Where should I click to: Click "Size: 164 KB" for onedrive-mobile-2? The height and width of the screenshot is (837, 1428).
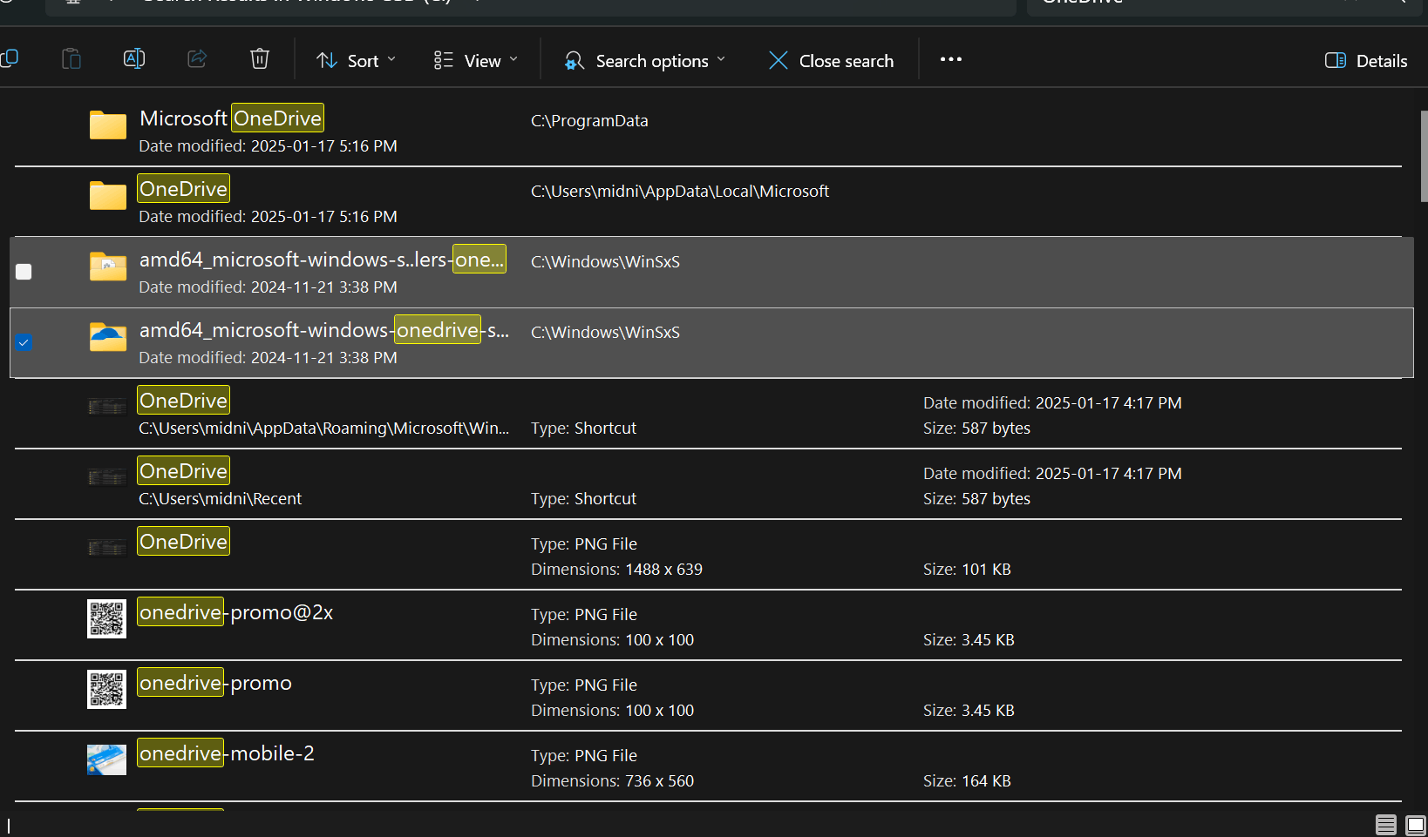tap(967, 780)
